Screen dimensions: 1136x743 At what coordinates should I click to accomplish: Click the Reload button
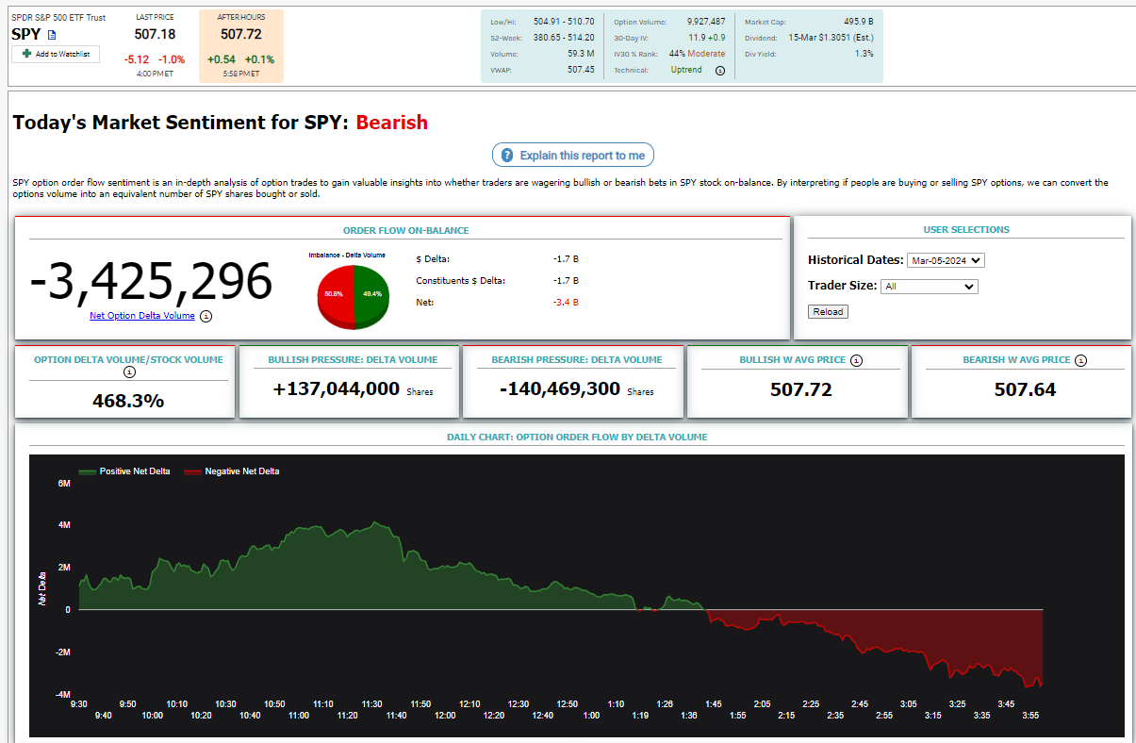click(828, 311)
